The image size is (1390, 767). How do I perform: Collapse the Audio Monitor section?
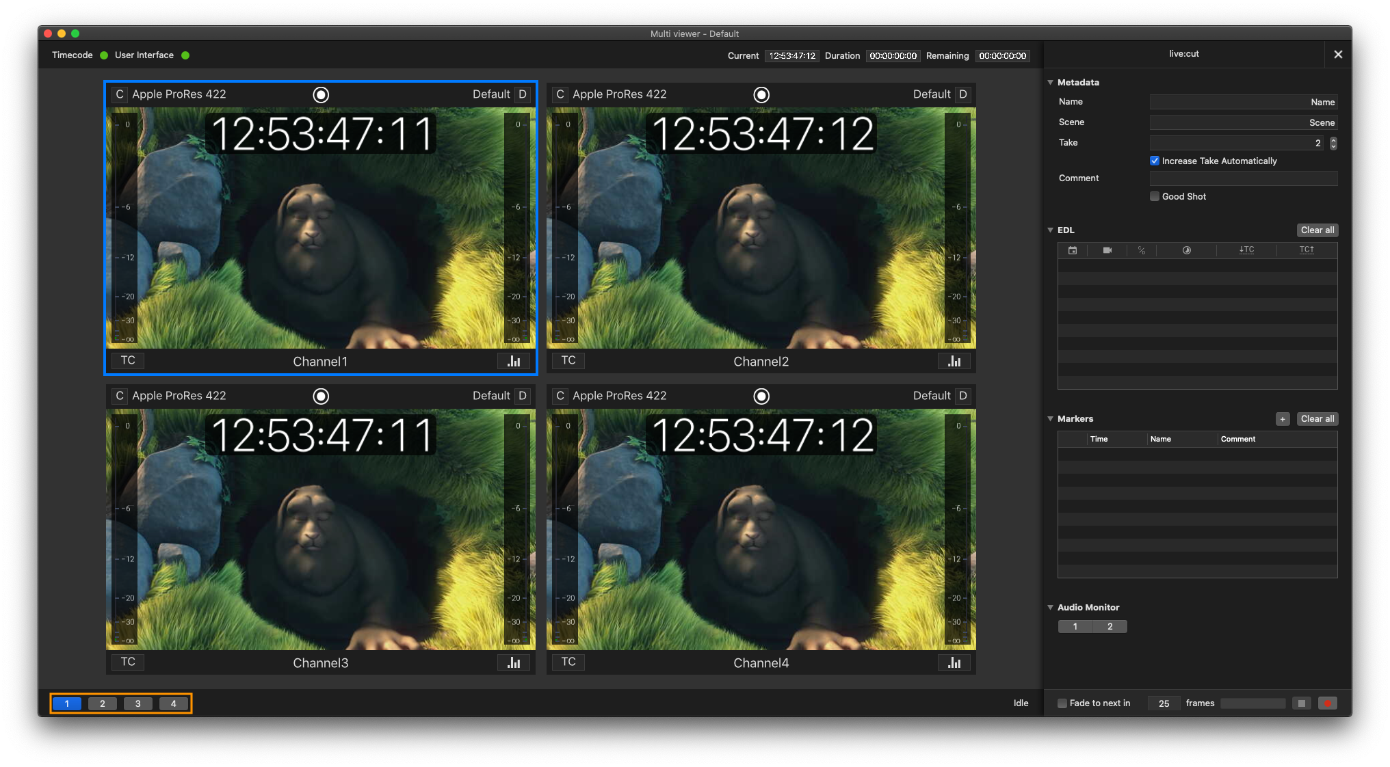click(x=1051, y=607)
